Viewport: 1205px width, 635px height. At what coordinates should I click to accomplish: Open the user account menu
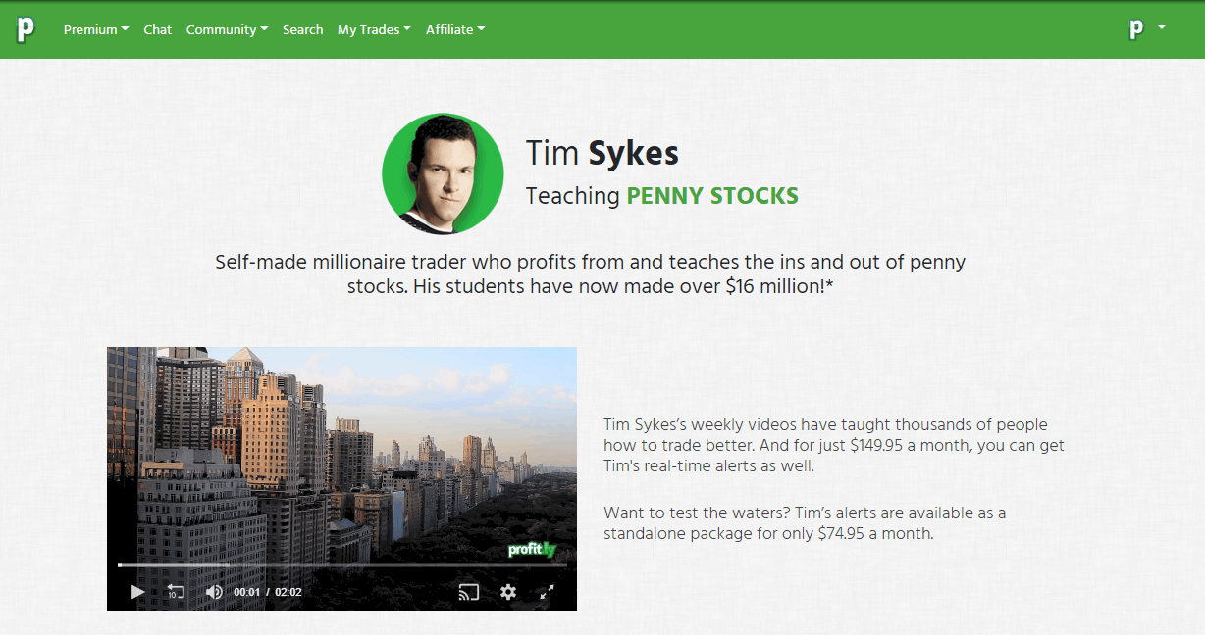1146,29
